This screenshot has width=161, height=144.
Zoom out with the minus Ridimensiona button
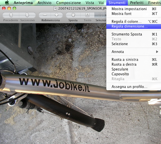pyautogui.click(x=45, y=15)
